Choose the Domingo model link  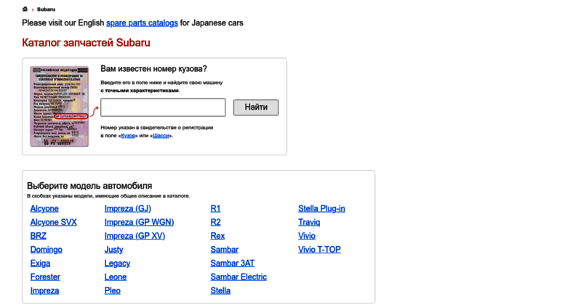tap(46, 250)
